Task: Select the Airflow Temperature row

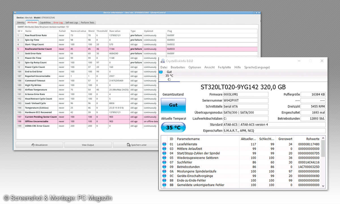Action: point(88,90)
